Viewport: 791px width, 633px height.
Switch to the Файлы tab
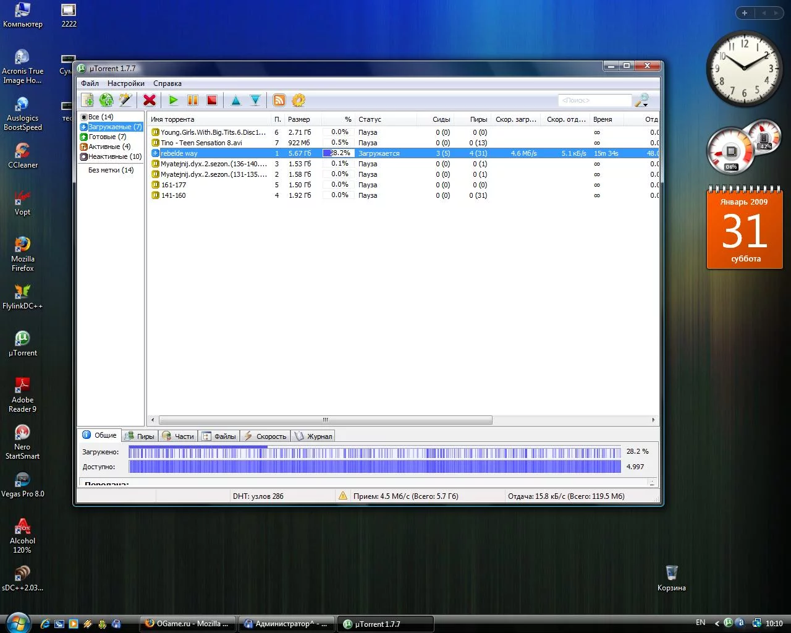pyautogui.click(x=219, y=436)
